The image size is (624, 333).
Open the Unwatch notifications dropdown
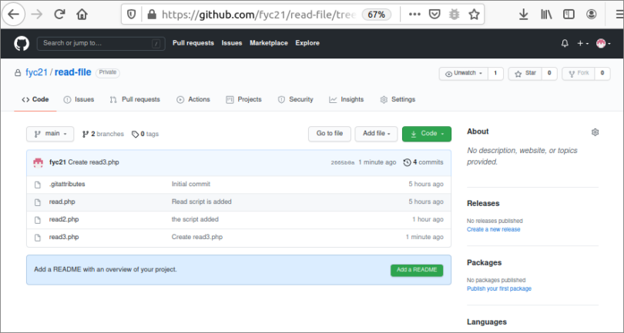point(464,74)
